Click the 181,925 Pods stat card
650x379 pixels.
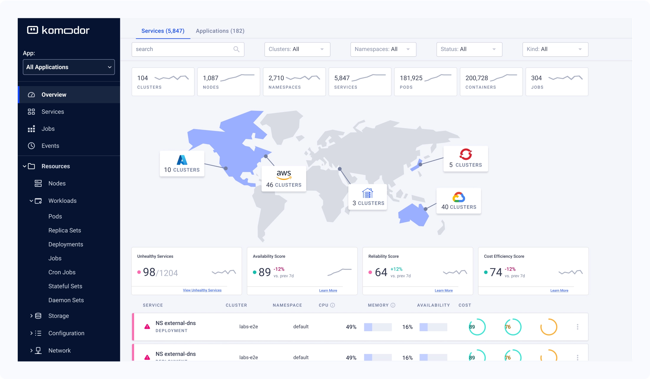click(425, 82)
